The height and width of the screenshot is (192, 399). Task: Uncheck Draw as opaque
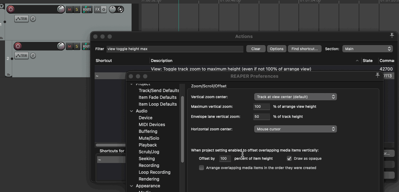[289, 158]
